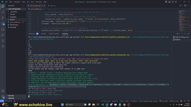Open Visual Studio Code from the taskbar
Screen dimensions: 191x107
coord(102,105)
